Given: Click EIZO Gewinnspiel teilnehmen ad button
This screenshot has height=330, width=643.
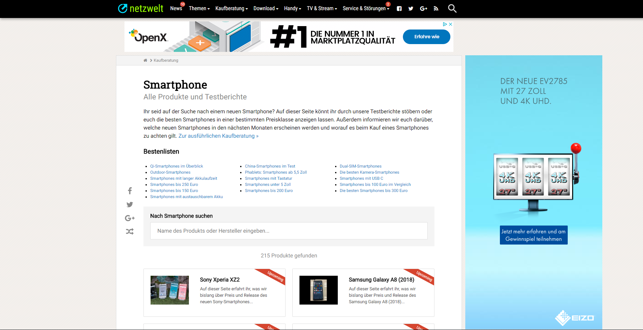Looking at the screenshot, I should (x=533, y=235).
